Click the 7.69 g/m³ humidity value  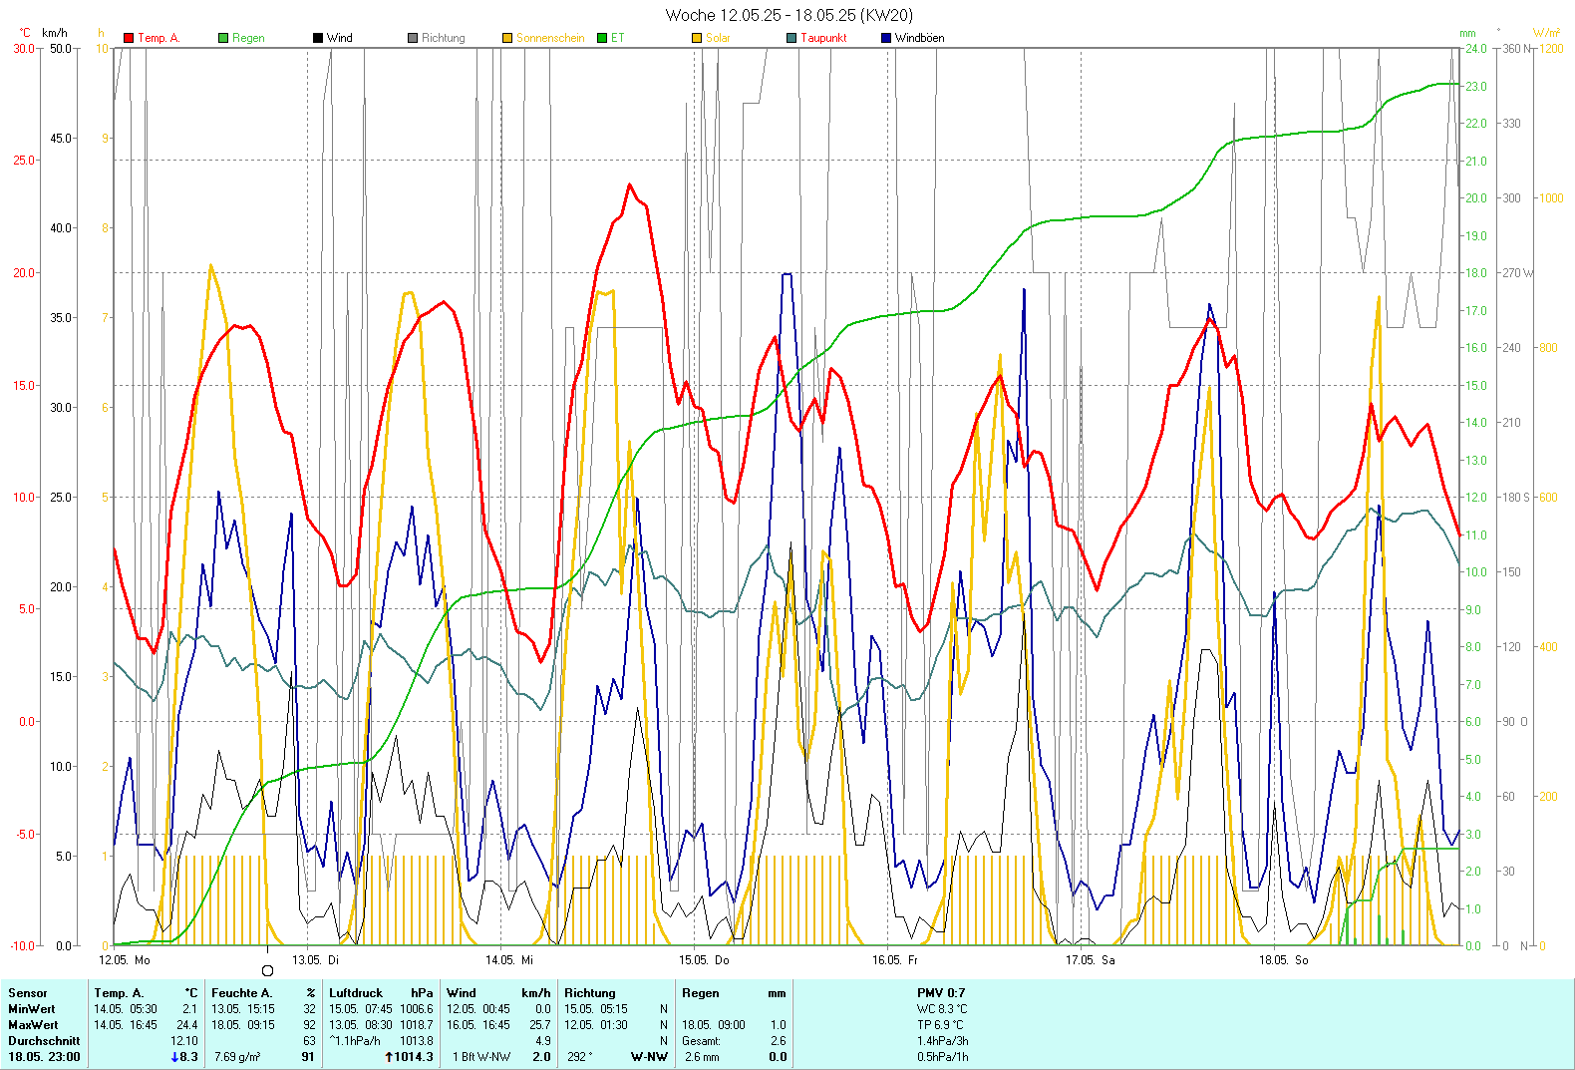[x=237, y=1057]
